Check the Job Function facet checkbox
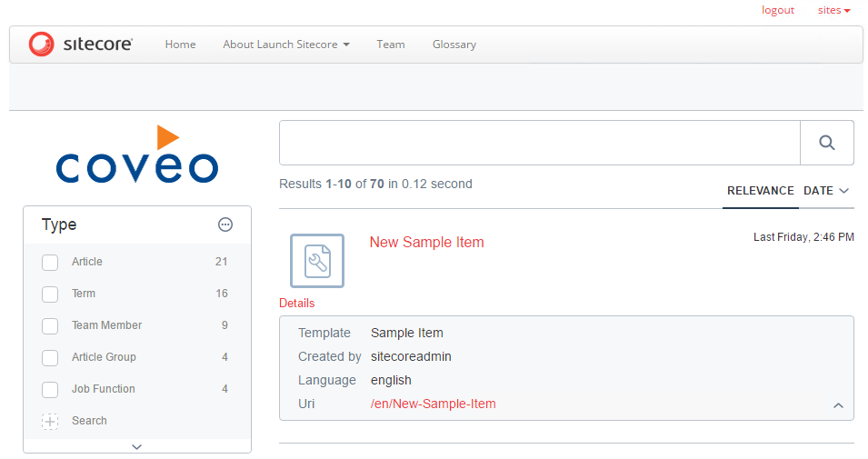This screenshot has height=459, width=868. 50,390
